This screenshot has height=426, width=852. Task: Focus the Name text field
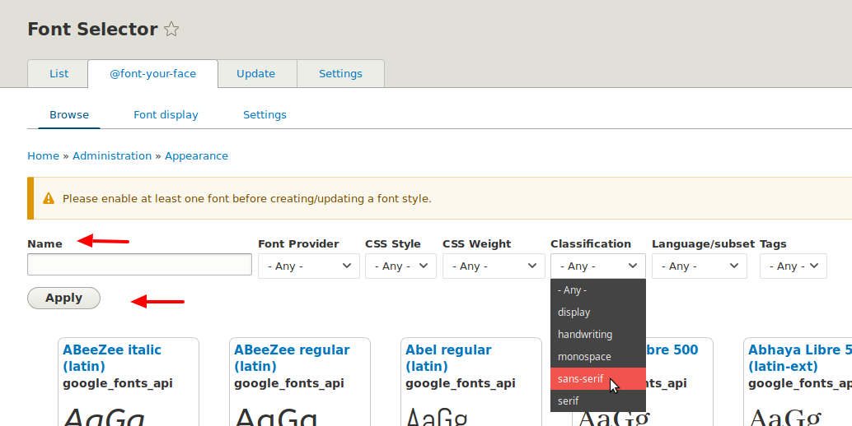click(139, 265)
